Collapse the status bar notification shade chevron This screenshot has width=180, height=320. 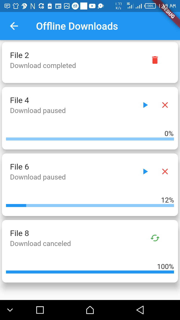(x=10, y=310)
